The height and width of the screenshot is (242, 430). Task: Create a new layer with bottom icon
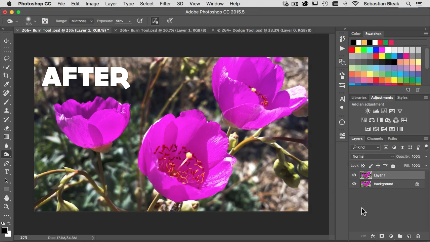(409, 236)
